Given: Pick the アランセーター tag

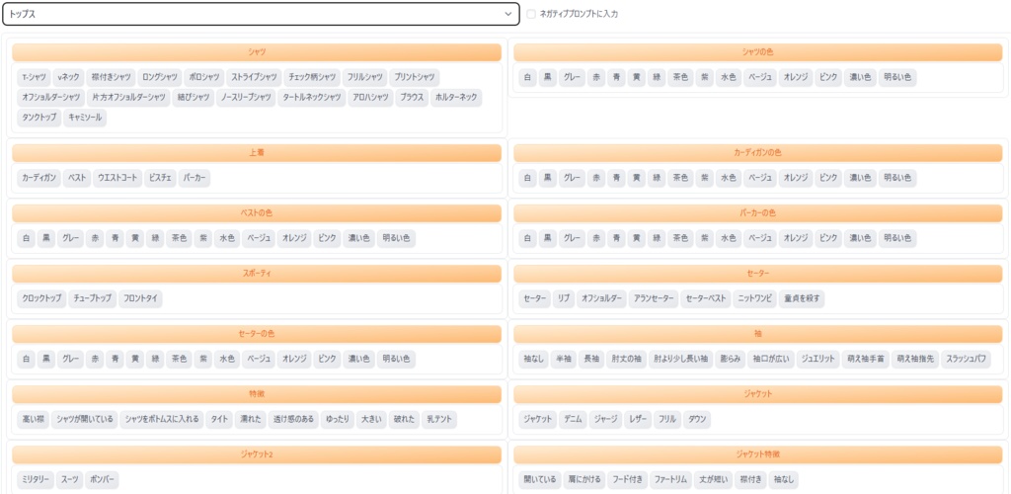Looking at the screenshot, I should [x=654, y=298].
